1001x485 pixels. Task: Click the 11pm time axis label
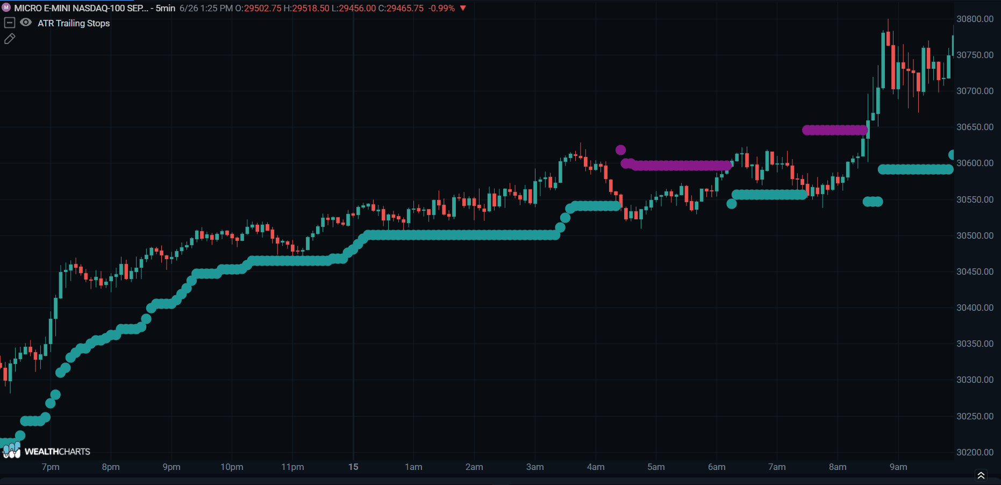coord(292,467)
